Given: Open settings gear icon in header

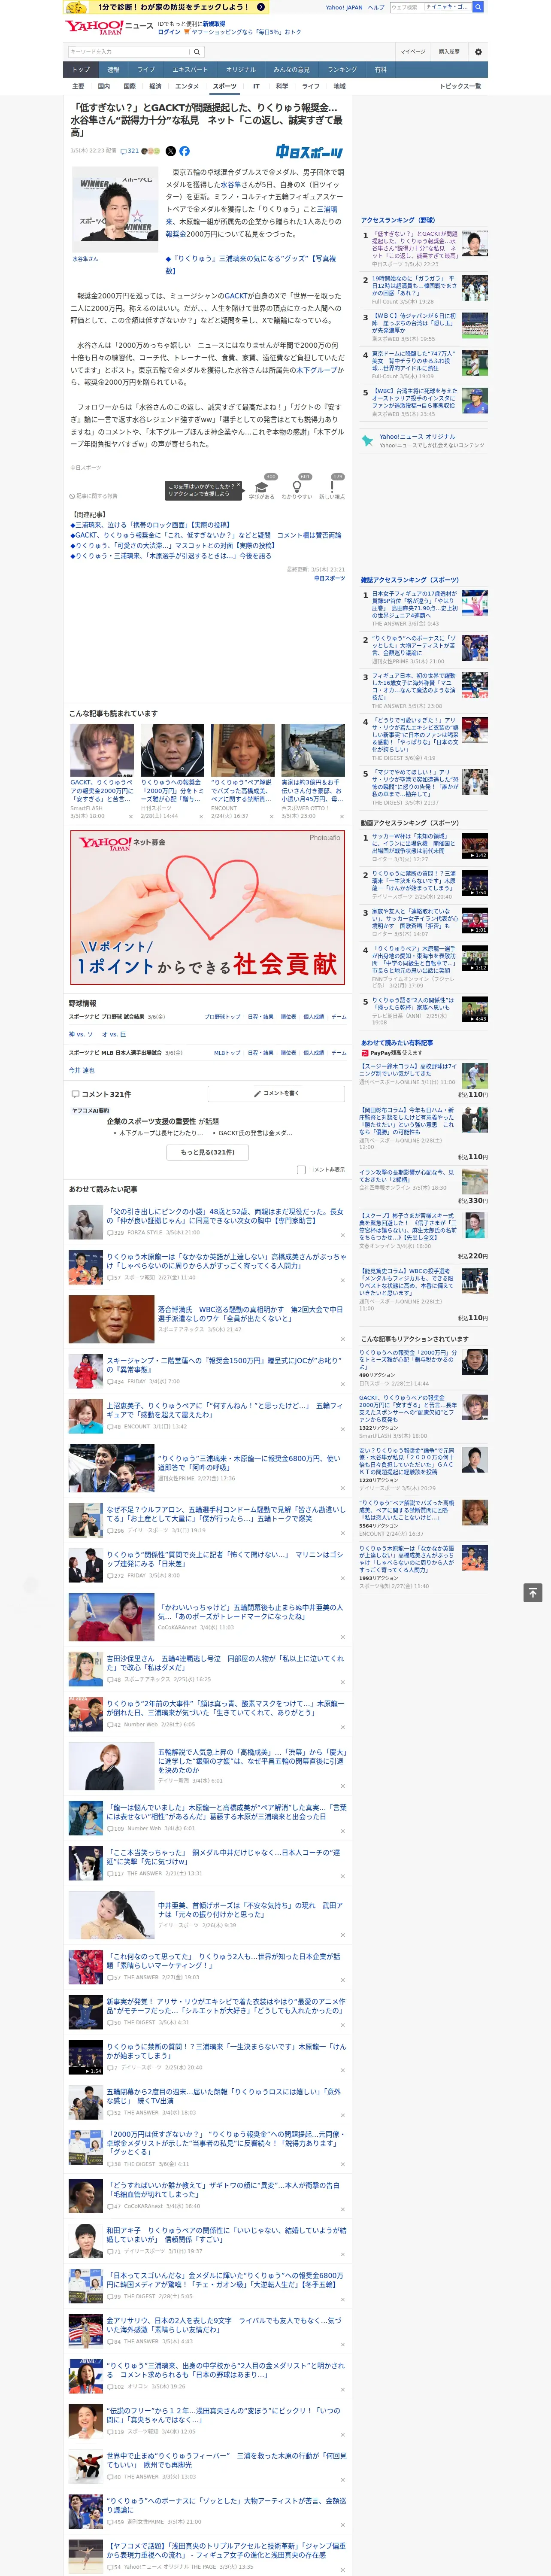Looking at the screenshot, I should tap(478, 52).
